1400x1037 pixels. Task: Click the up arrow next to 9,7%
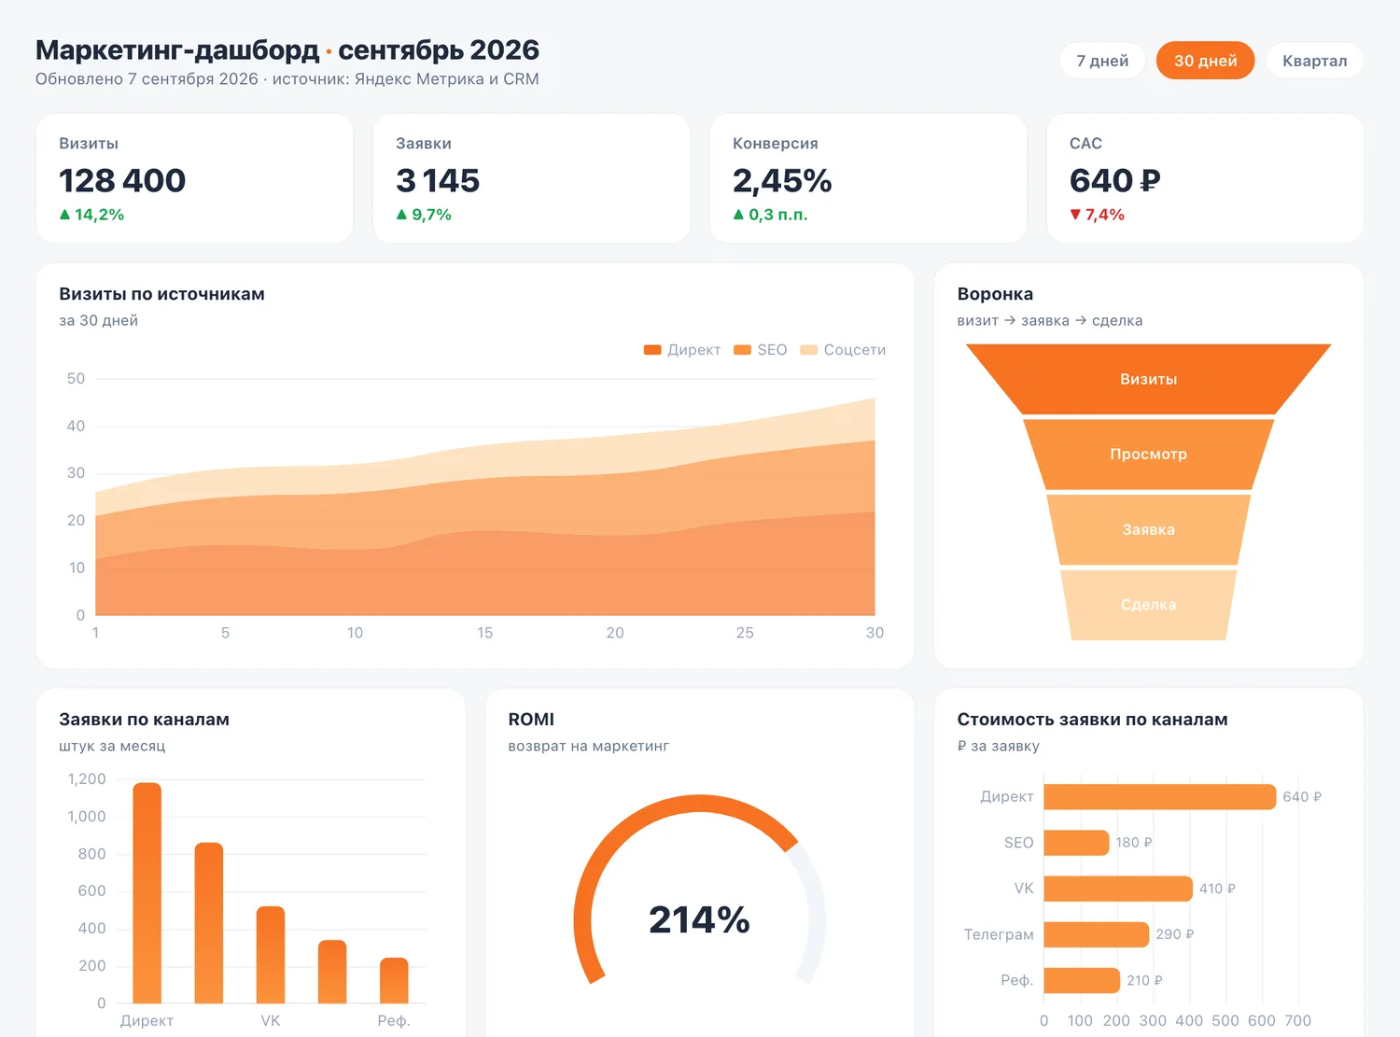point(401,215)
